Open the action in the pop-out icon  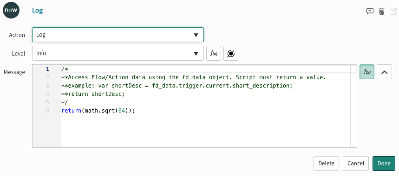click(393, 11)
